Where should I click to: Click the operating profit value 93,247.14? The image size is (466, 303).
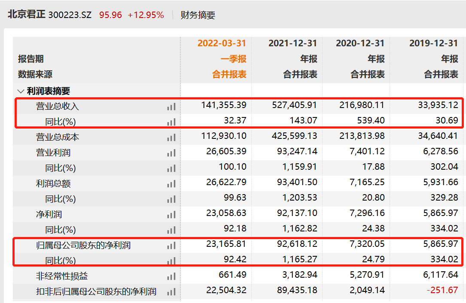[x=297, y=151]
